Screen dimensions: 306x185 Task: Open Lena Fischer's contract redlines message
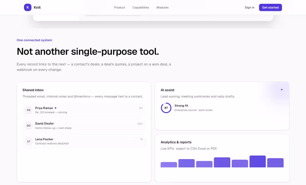coord(84,141)
